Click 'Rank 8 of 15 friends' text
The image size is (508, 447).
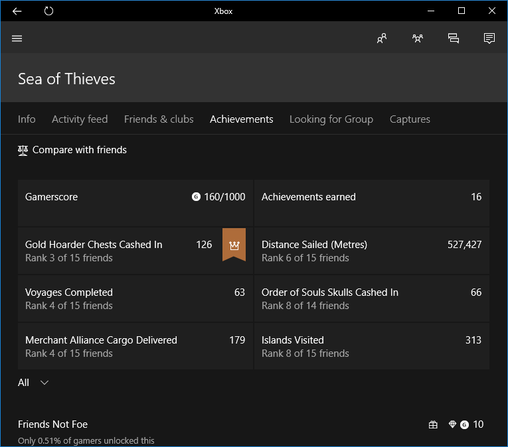point(305,353)
